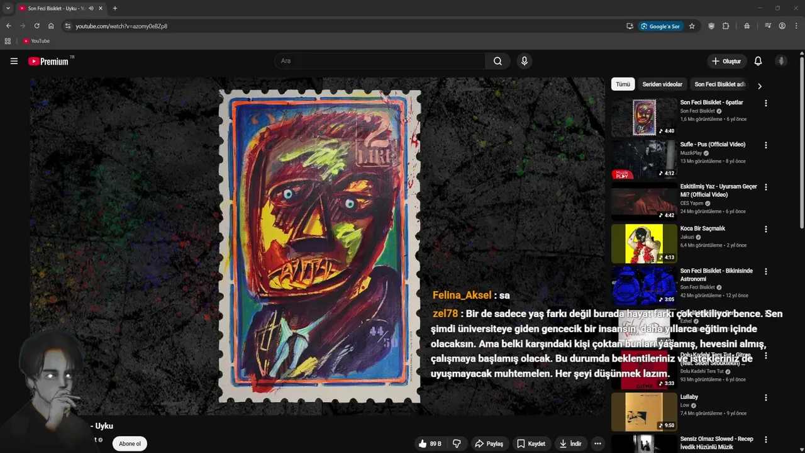Dislike the video with thumbs-down icon
Screen dimensions: 805x453
[x=457, y=444]
